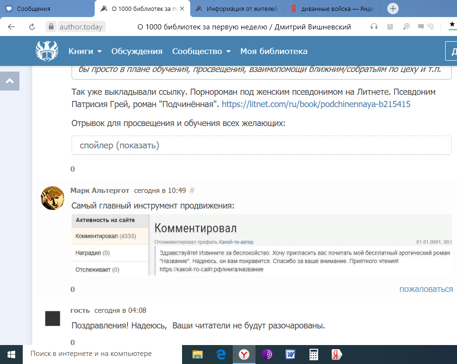Expand the Книги dropdown menu
Viewport: 457px width, 364px height.
pos(85,51)
